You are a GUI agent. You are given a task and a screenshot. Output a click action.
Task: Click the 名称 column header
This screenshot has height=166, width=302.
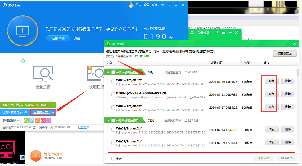110,63
